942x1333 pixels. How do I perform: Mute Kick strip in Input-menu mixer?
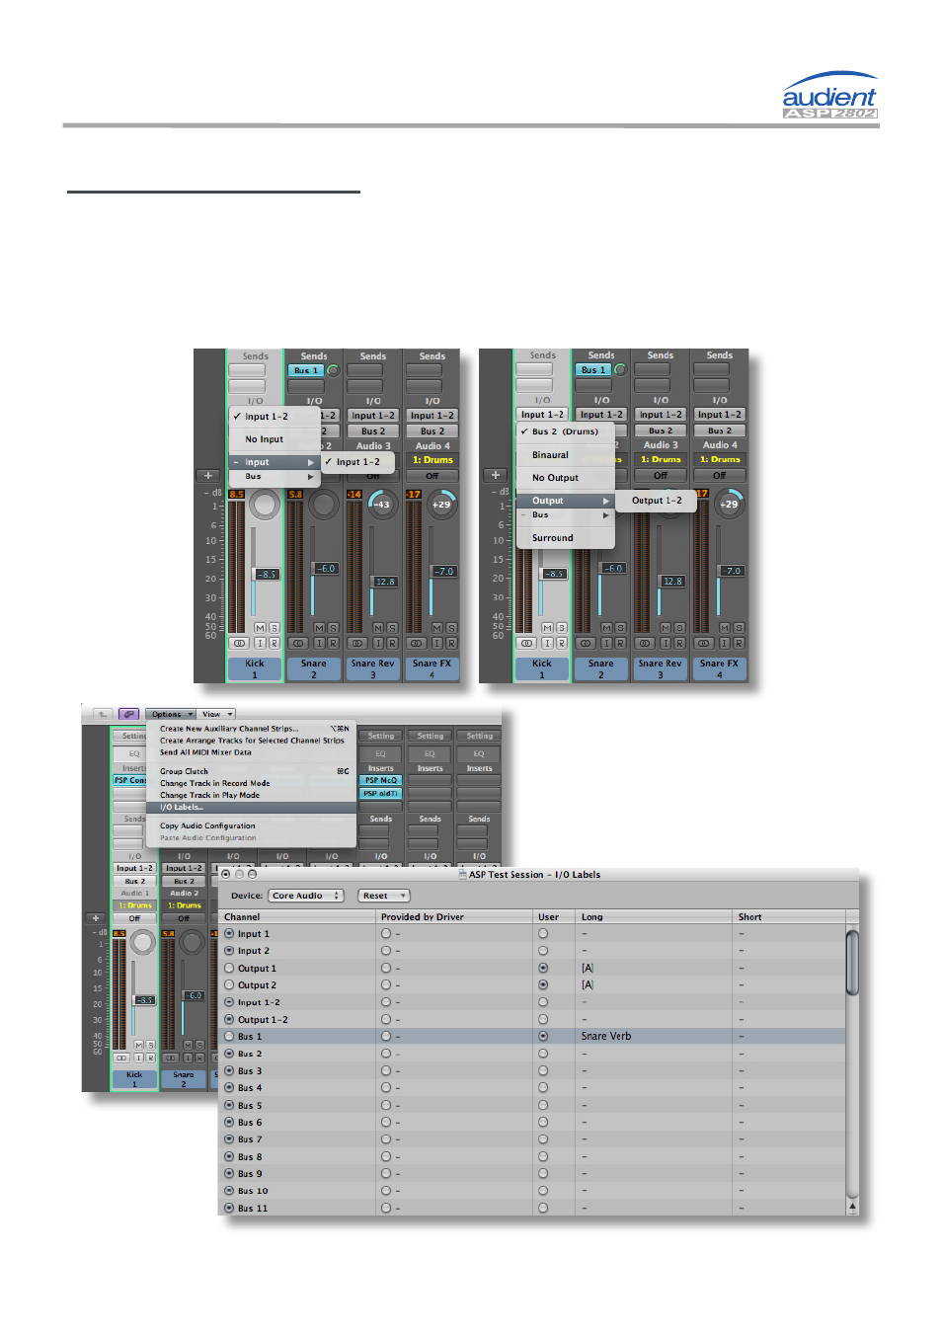(260, 628)
